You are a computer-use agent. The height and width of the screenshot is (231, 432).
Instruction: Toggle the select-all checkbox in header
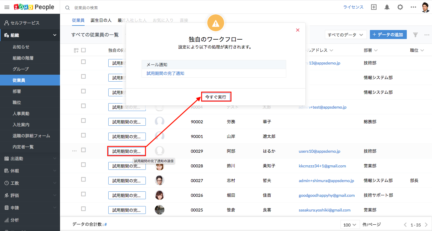83,50
